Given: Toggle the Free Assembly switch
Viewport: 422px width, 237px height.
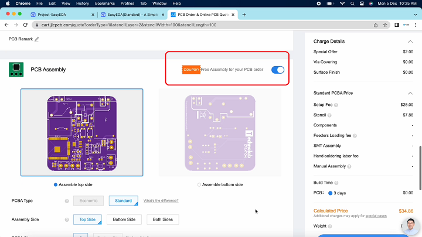Looking at the screenshot, I should point(278,70).
